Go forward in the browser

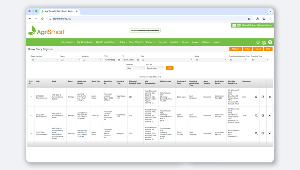36,19
